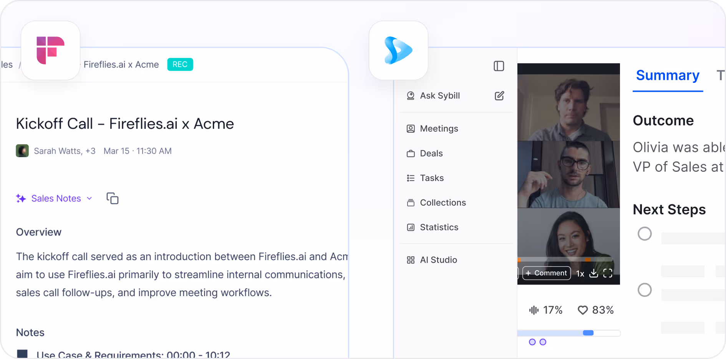Click Sarah Watts avatar image

22,151
